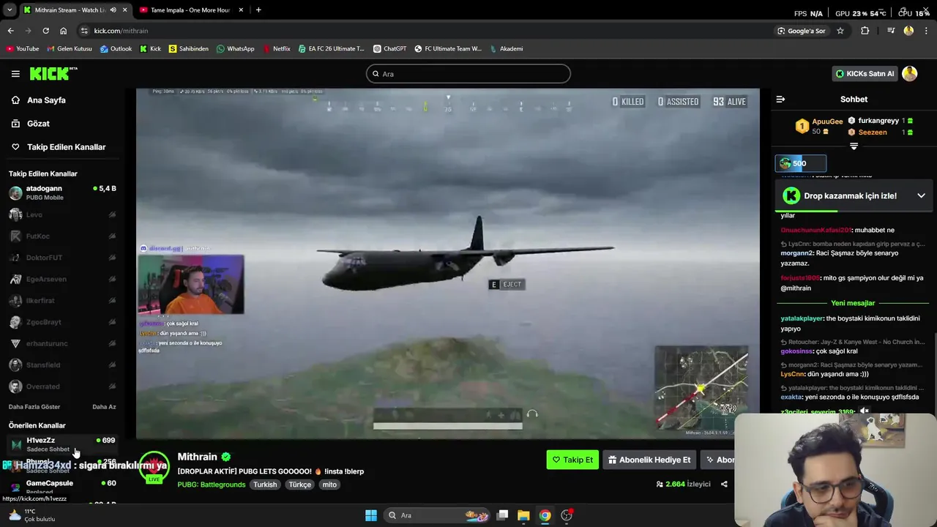Open the tab search arrow in Chrome
This screenshot has height=527, width=937.
click(x=9, y=10)
